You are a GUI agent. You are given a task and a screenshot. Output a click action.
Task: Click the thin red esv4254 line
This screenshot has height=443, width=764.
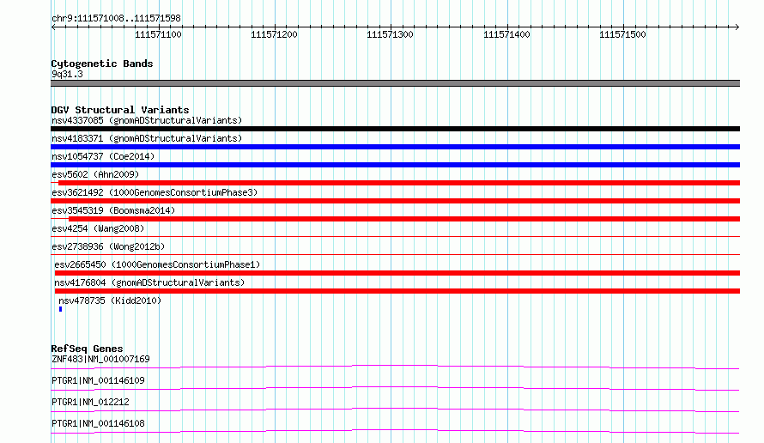point(395,237)
